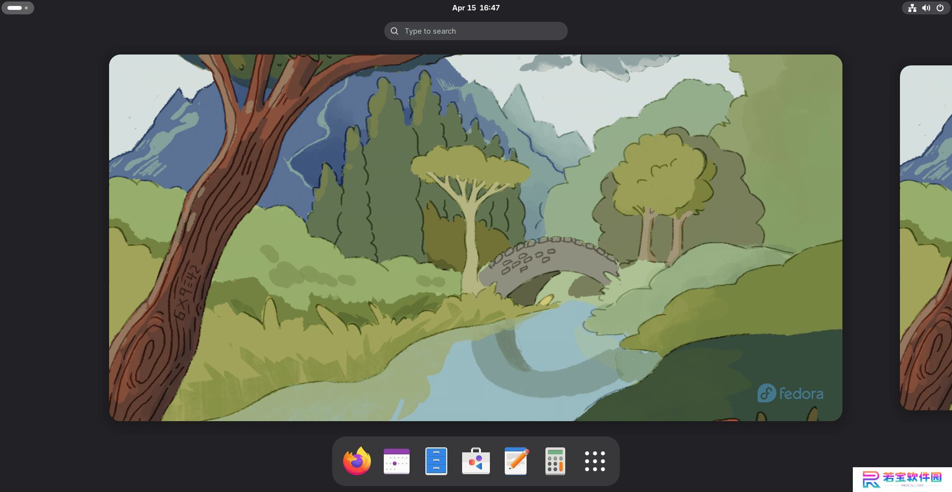Switch to the second workspace thumbnail

coord(926,238)
